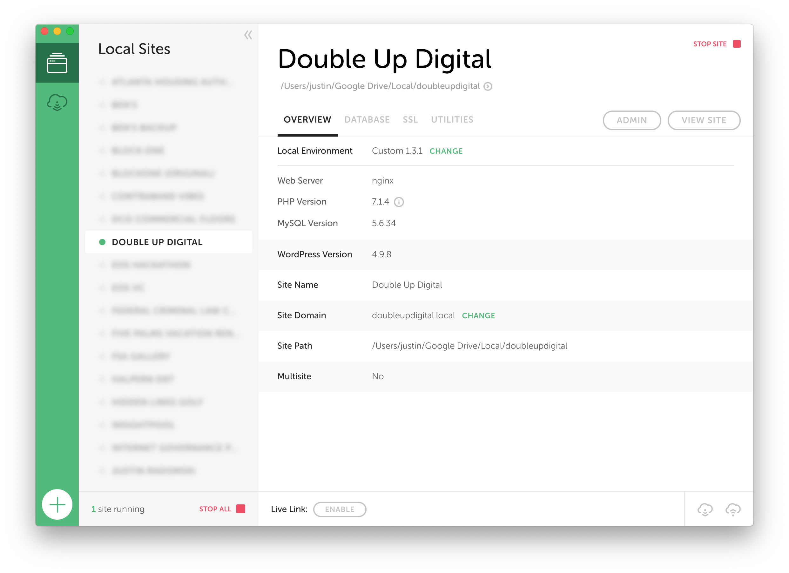Click the Stop All square icon
This screenshot has height=573, width=789.
(x=241, y=509)
